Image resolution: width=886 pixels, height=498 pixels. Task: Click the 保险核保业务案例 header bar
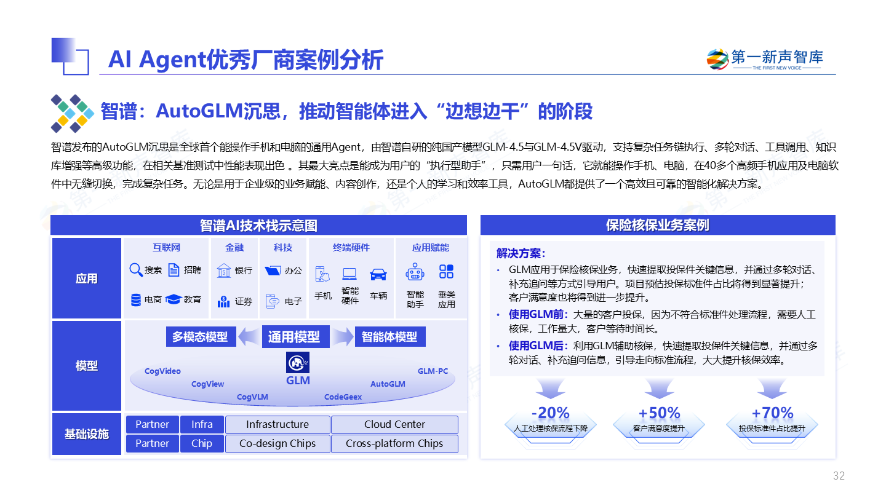pyautogui.click(x=657, y=225)
